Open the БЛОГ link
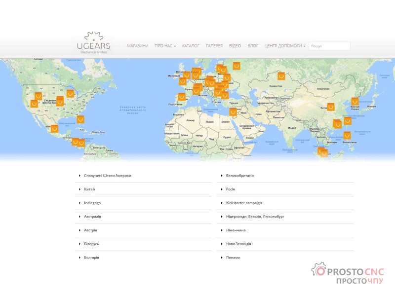Screen dimensions: 395x296 click(253, 46)
